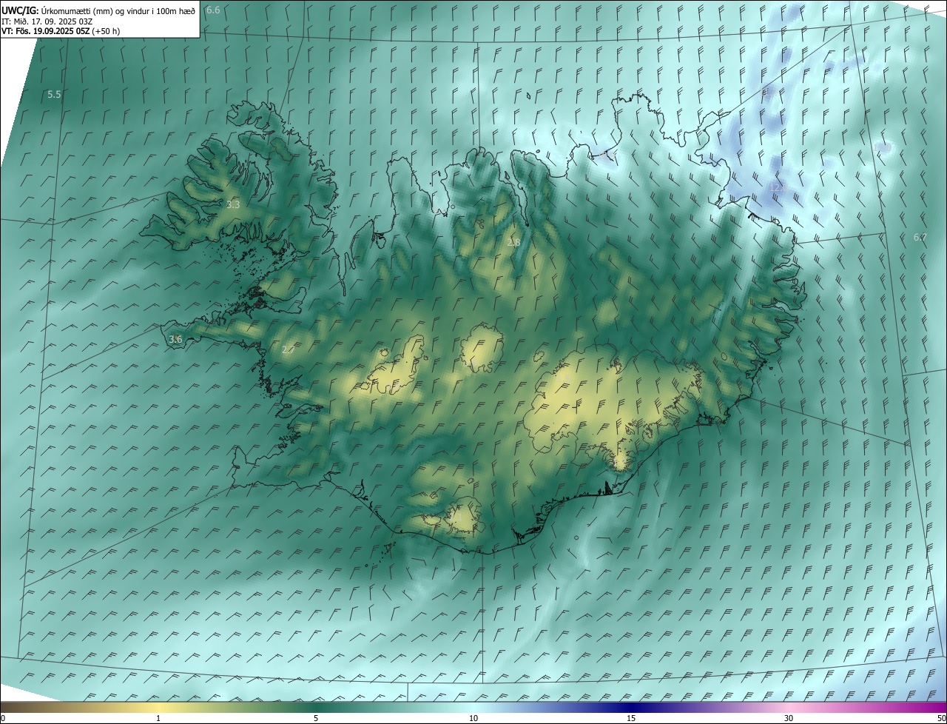Viewport: 947px width, 724px height.
Task: Click the 2.8 value in northern Iceland
Action: 514,242
